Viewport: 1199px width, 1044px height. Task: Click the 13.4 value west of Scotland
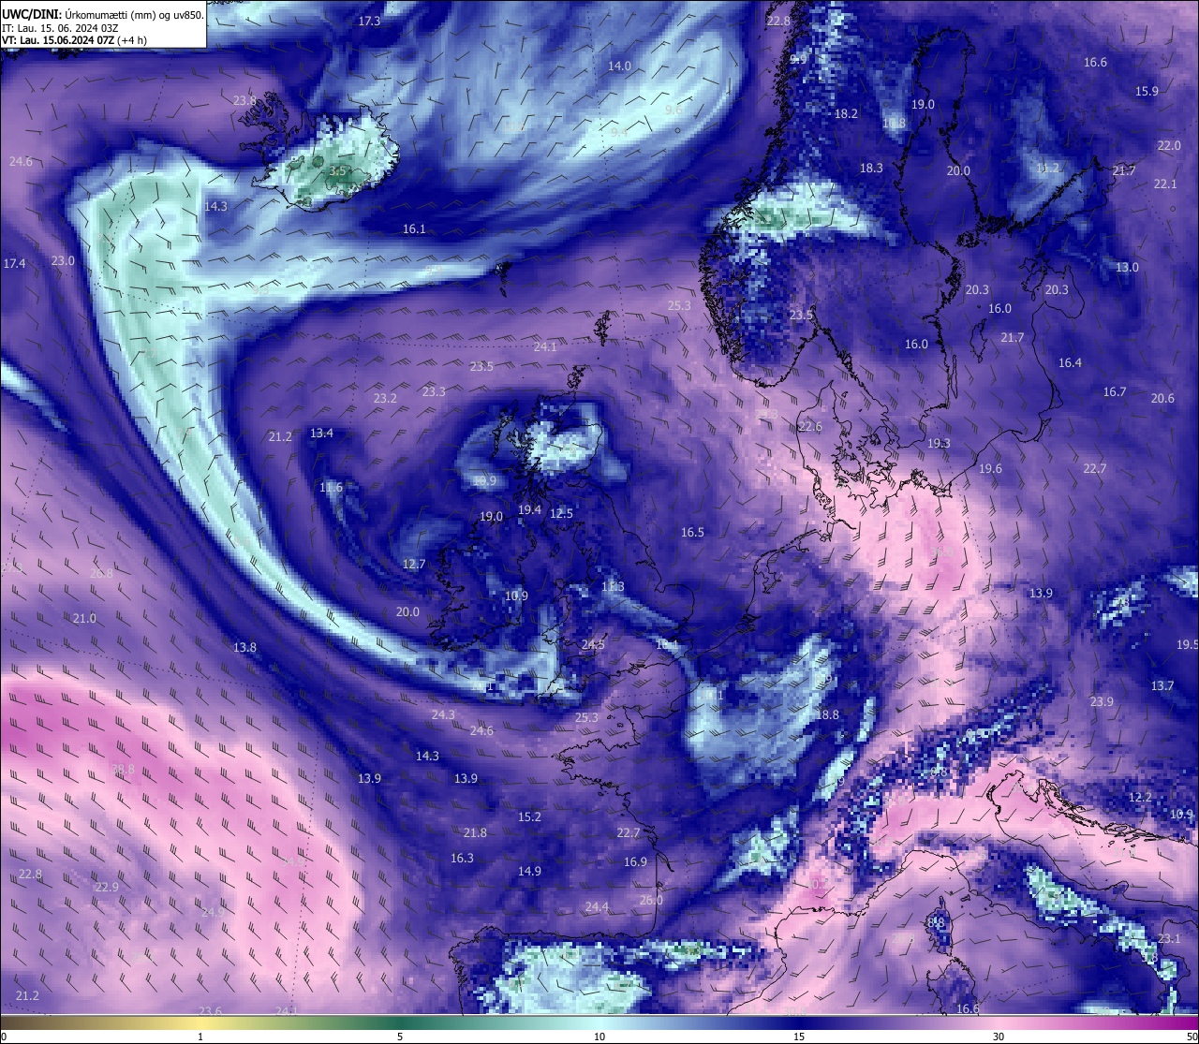click(x=321, y=433)
